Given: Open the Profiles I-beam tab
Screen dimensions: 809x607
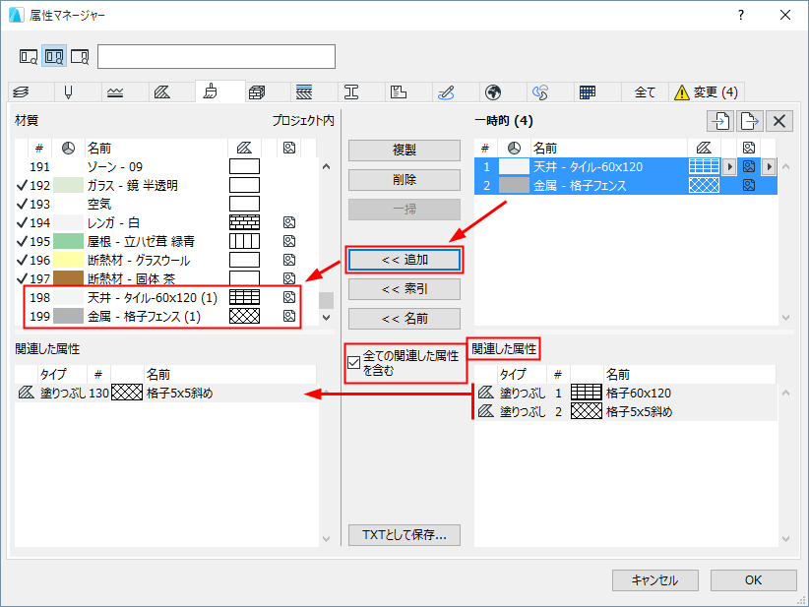Looking at the screenshot, I should coord(350,92).
